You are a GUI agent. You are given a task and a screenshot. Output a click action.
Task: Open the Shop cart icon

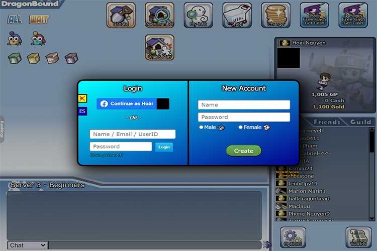(237, 15)
